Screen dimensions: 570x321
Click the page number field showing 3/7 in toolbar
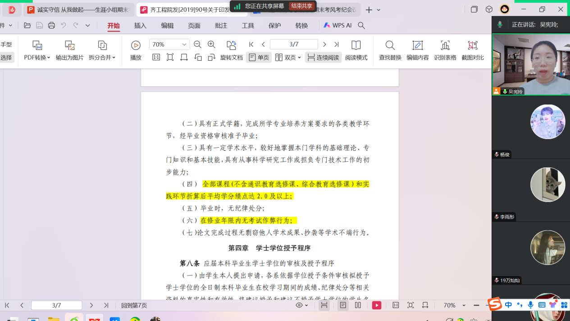point(294,44)
